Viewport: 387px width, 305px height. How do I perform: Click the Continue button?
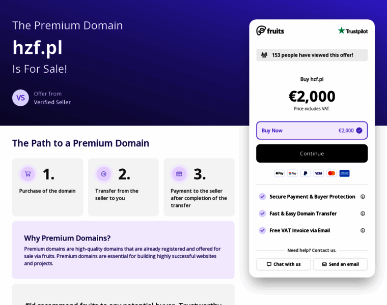(x=312, y=154)
